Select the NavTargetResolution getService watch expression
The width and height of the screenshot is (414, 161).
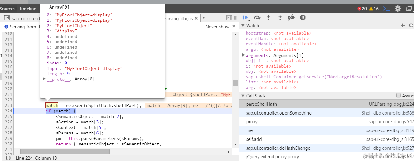coord(314,77)
